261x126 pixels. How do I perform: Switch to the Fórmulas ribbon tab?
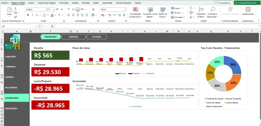[x=64, y=3]
